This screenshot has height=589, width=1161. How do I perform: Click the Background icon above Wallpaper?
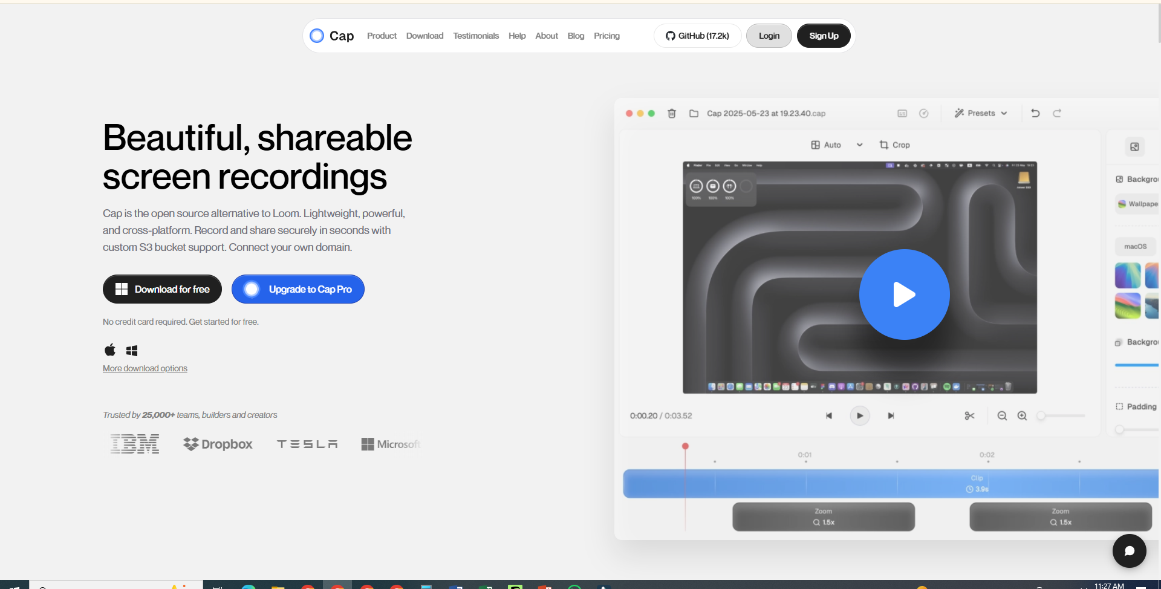click(x=1119, y=179)
